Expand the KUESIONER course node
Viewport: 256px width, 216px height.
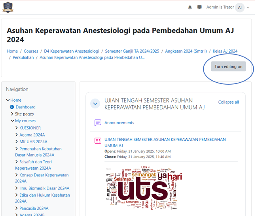[x=17, y=128]
